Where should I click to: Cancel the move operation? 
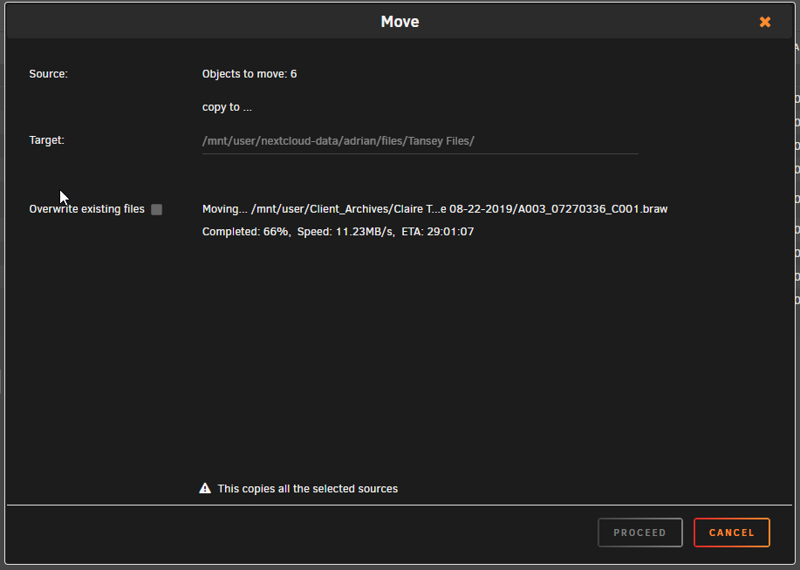click(731, 533)
